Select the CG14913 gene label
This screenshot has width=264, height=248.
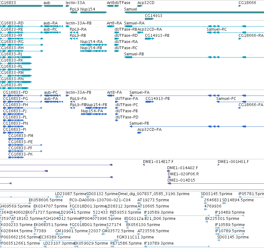154,16
